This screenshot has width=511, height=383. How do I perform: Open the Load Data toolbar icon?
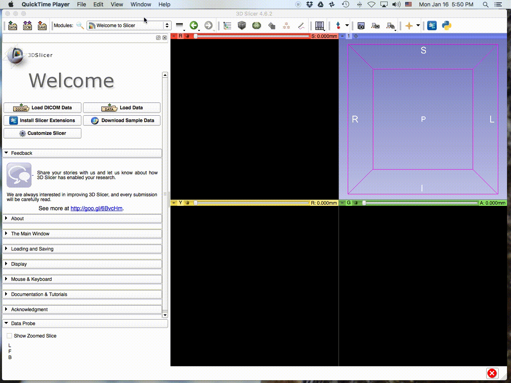[13, 26]
